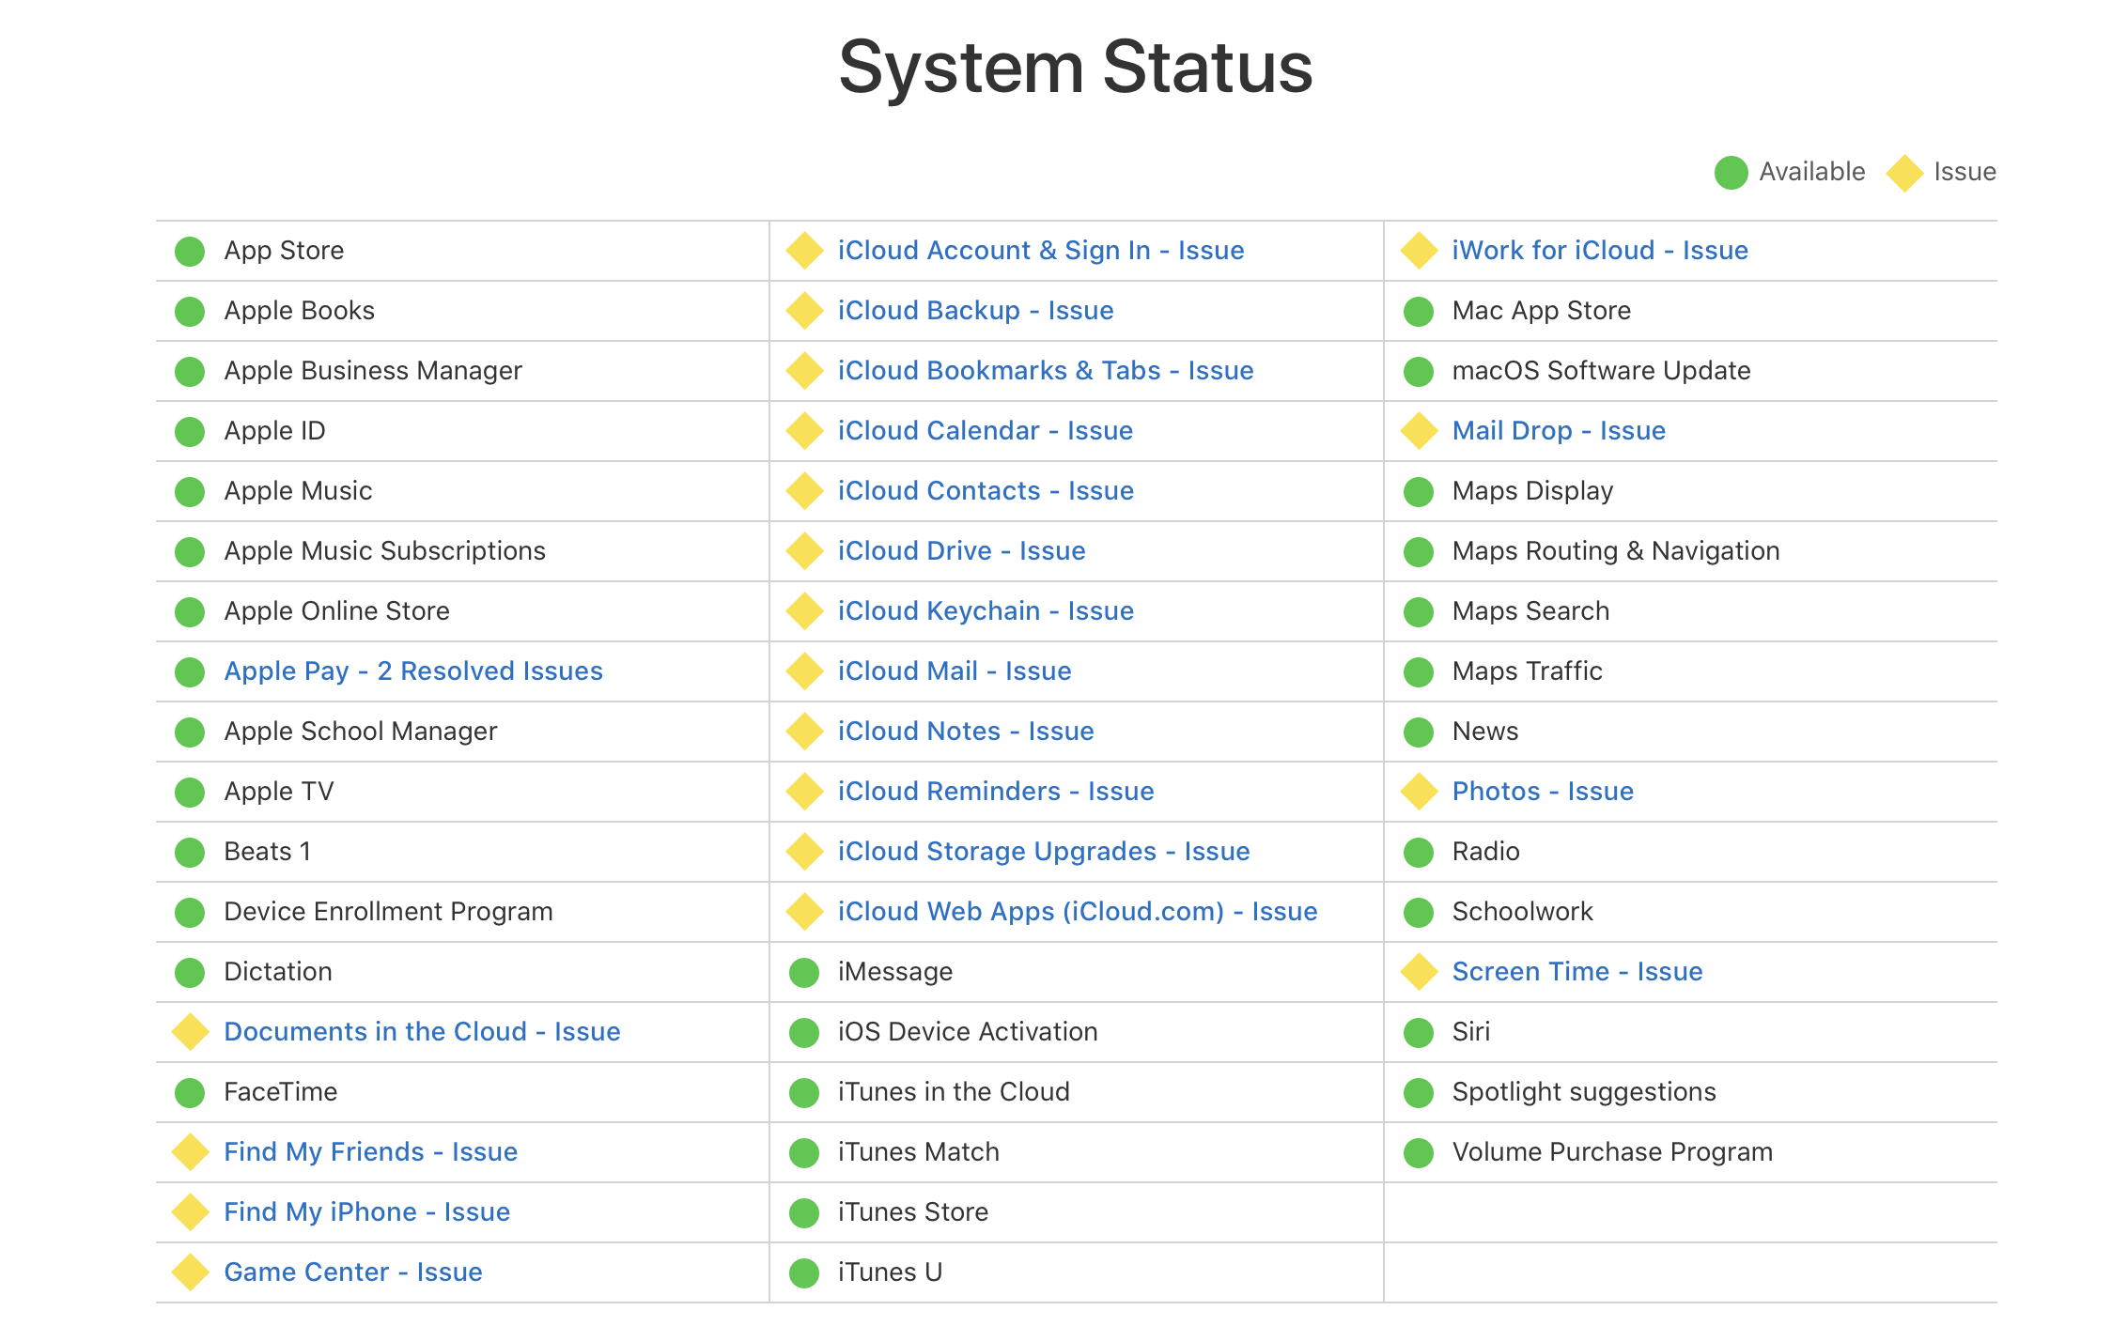The width and height of the screenshot is (2112, 1341).
Task: Click the green circle next to App Store
Action: pos(190,251)
